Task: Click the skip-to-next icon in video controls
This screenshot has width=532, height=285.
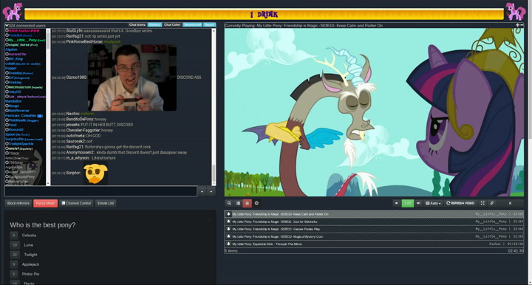Action: pyautogui.click(x=510, y=203)
